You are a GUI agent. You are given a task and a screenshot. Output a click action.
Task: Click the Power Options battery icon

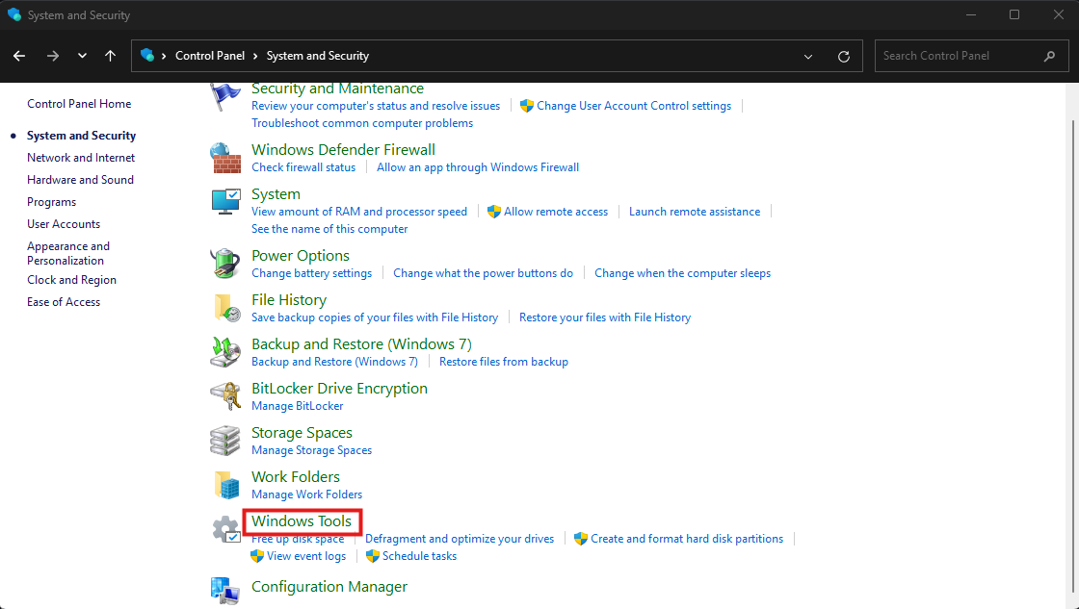point(225,263)
